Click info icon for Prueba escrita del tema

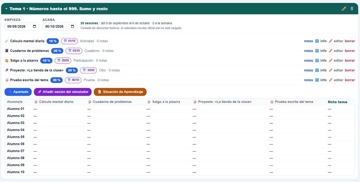(317, 80)
